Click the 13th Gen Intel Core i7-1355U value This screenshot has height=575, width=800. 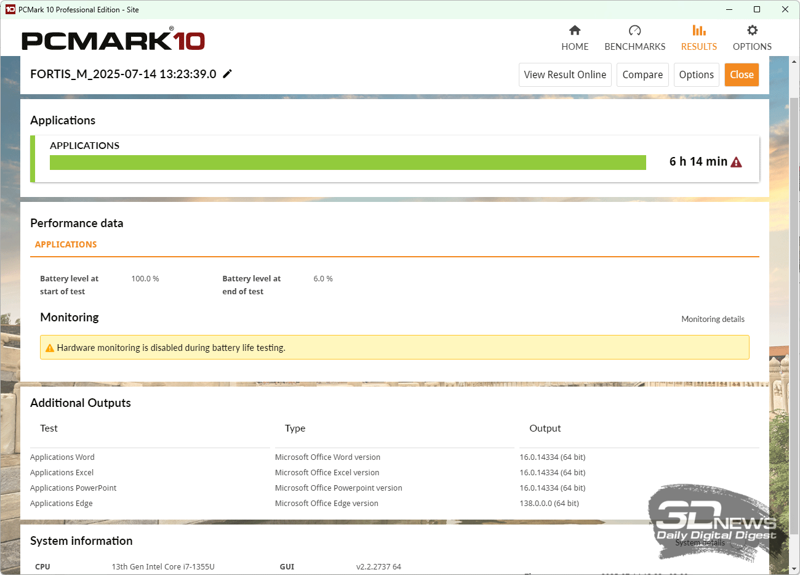(163, 567)
